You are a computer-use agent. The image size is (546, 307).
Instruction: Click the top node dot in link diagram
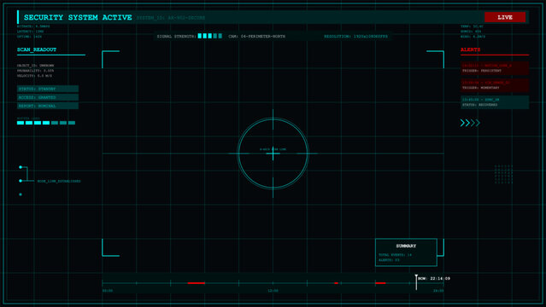coord(21,167)
